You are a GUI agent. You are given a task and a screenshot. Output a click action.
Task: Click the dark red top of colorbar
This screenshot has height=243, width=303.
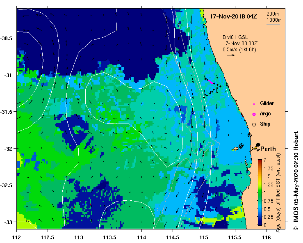pyautogui.click(x=260, y=161)
